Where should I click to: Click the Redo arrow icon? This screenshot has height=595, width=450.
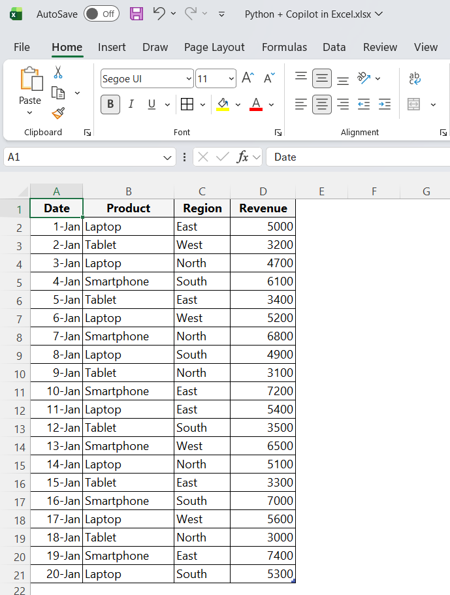point(191,14)
